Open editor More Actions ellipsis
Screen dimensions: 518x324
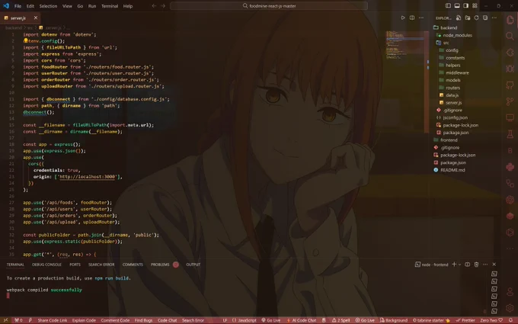(420, 18)
